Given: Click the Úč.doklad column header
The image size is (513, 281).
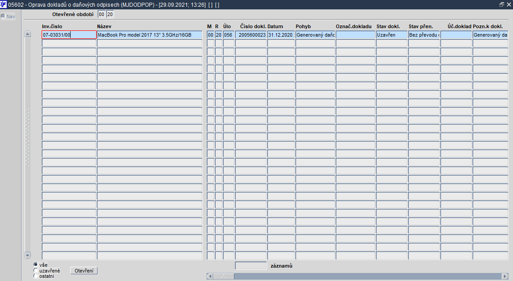Looking at the screenshot, I should click(x=460, y=26).
